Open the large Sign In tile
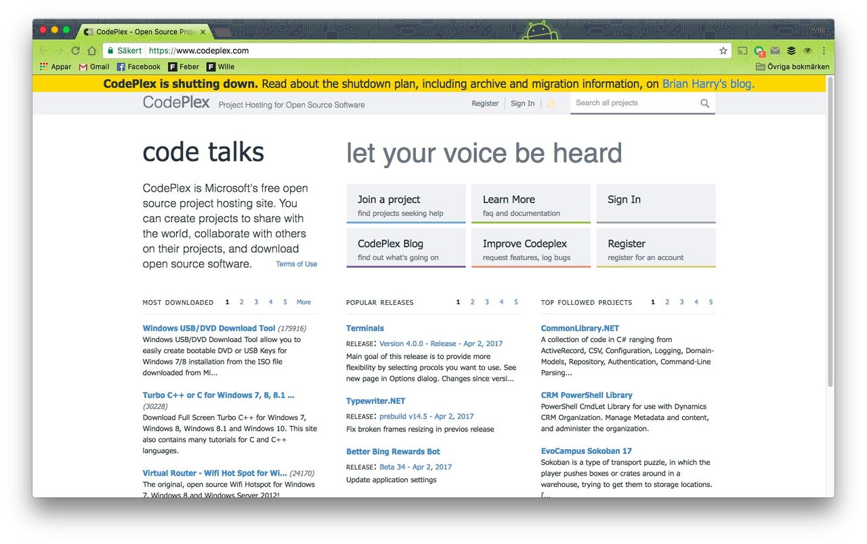The width and height of the screenshot is (867, 544). (656, 203)
